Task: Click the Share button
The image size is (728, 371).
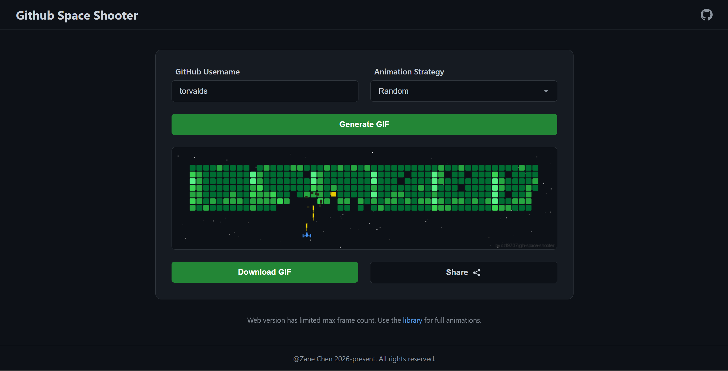Action: pos(463,272)
